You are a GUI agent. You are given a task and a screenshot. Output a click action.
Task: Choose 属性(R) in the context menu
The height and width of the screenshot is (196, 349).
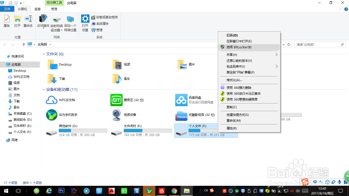tap(249, 128)
